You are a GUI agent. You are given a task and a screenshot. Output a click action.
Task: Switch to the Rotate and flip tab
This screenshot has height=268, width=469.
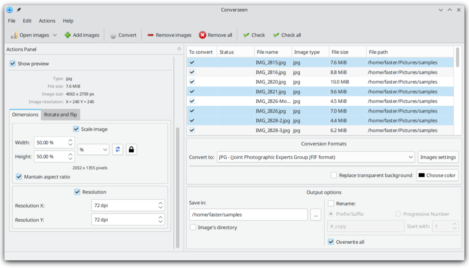coord(61,115)
